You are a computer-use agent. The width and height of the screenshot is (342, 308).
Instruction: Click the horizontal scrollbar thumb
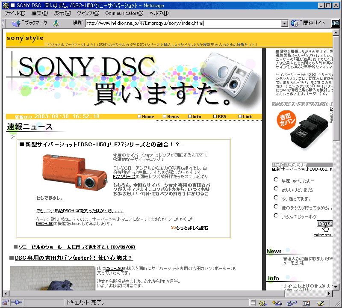tap(147, 293)
